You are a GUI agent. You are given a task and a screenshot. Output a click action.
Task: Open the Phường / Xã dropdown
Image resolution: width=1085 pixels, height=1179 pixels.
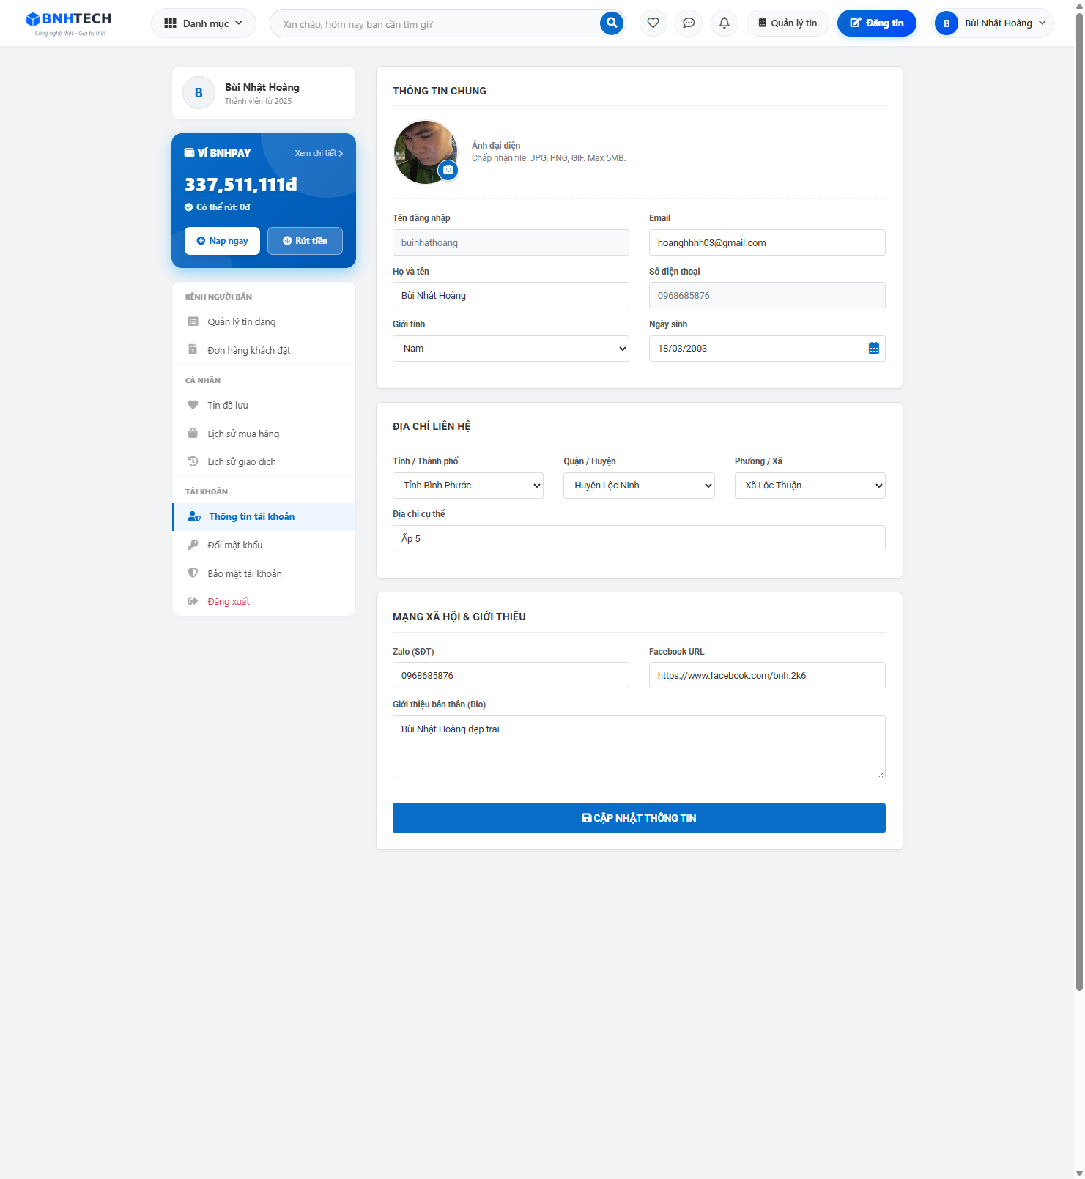coord(810,486)
